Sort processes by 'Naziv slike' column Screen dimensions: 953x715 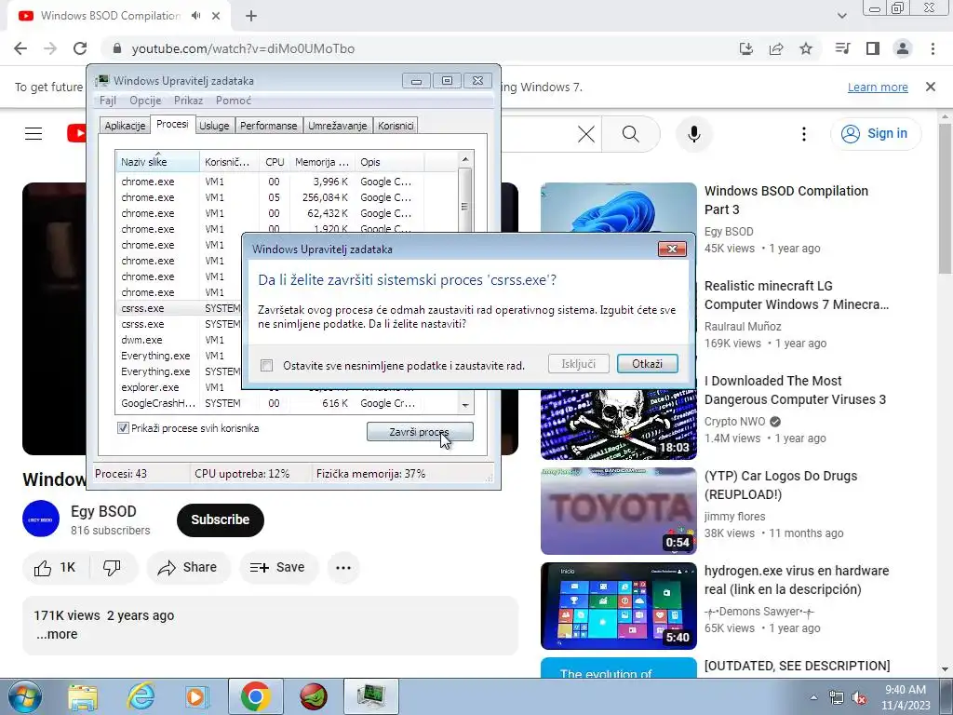click(157, 162)
